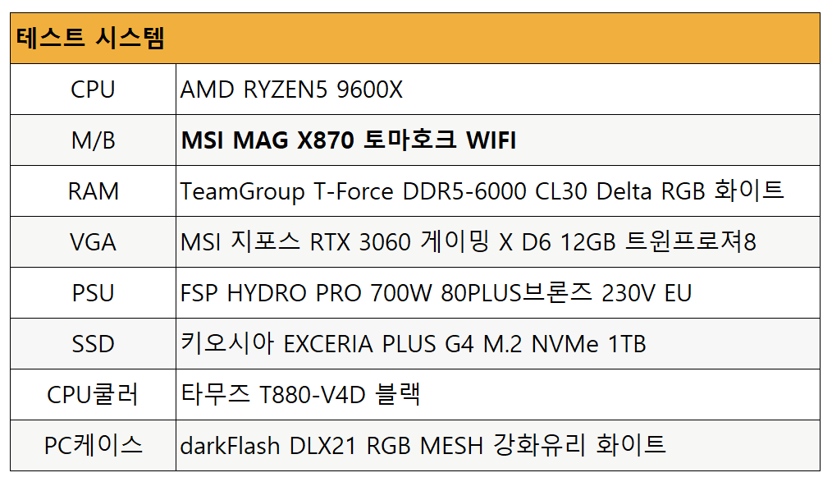Select the CPU쿨러 label cell
Viewport: 832px width, 491px height.
coord(93,395)
